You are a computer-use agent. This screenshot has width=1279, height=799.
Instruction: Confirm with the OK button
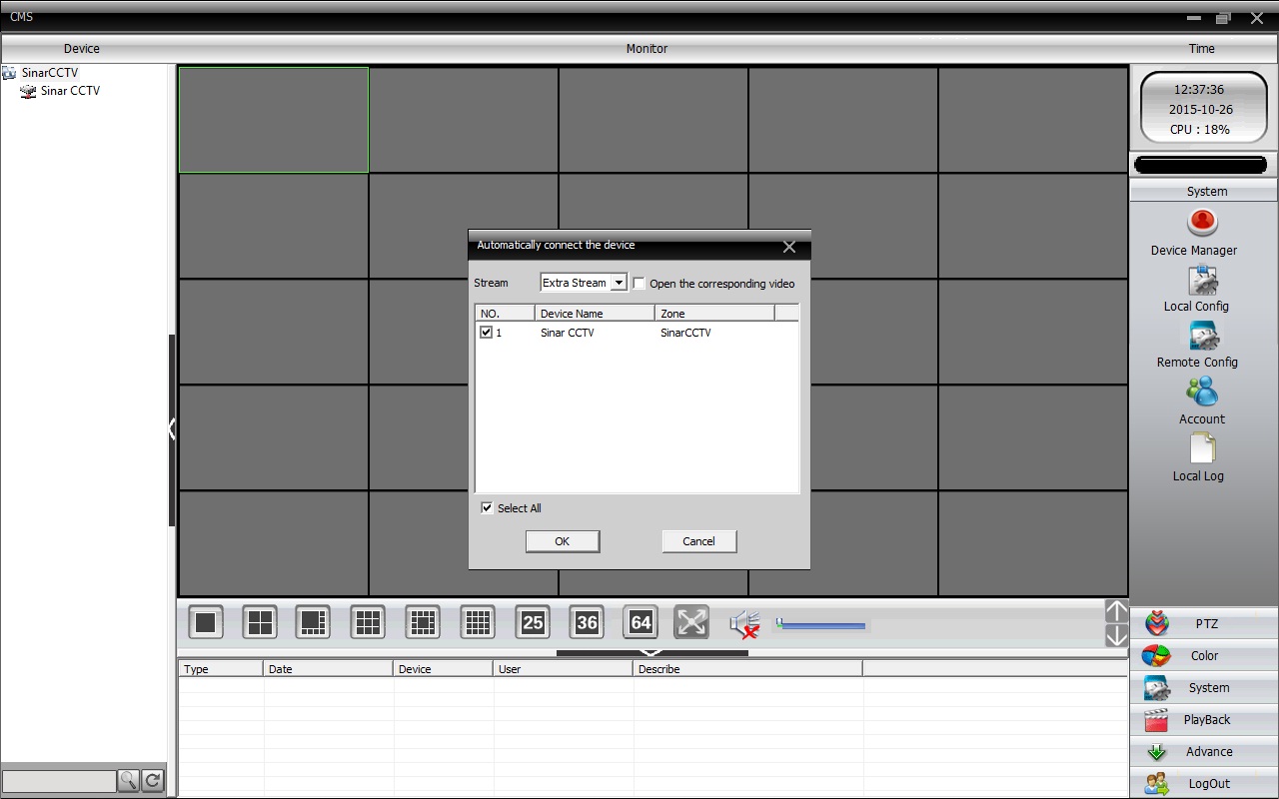563,541
